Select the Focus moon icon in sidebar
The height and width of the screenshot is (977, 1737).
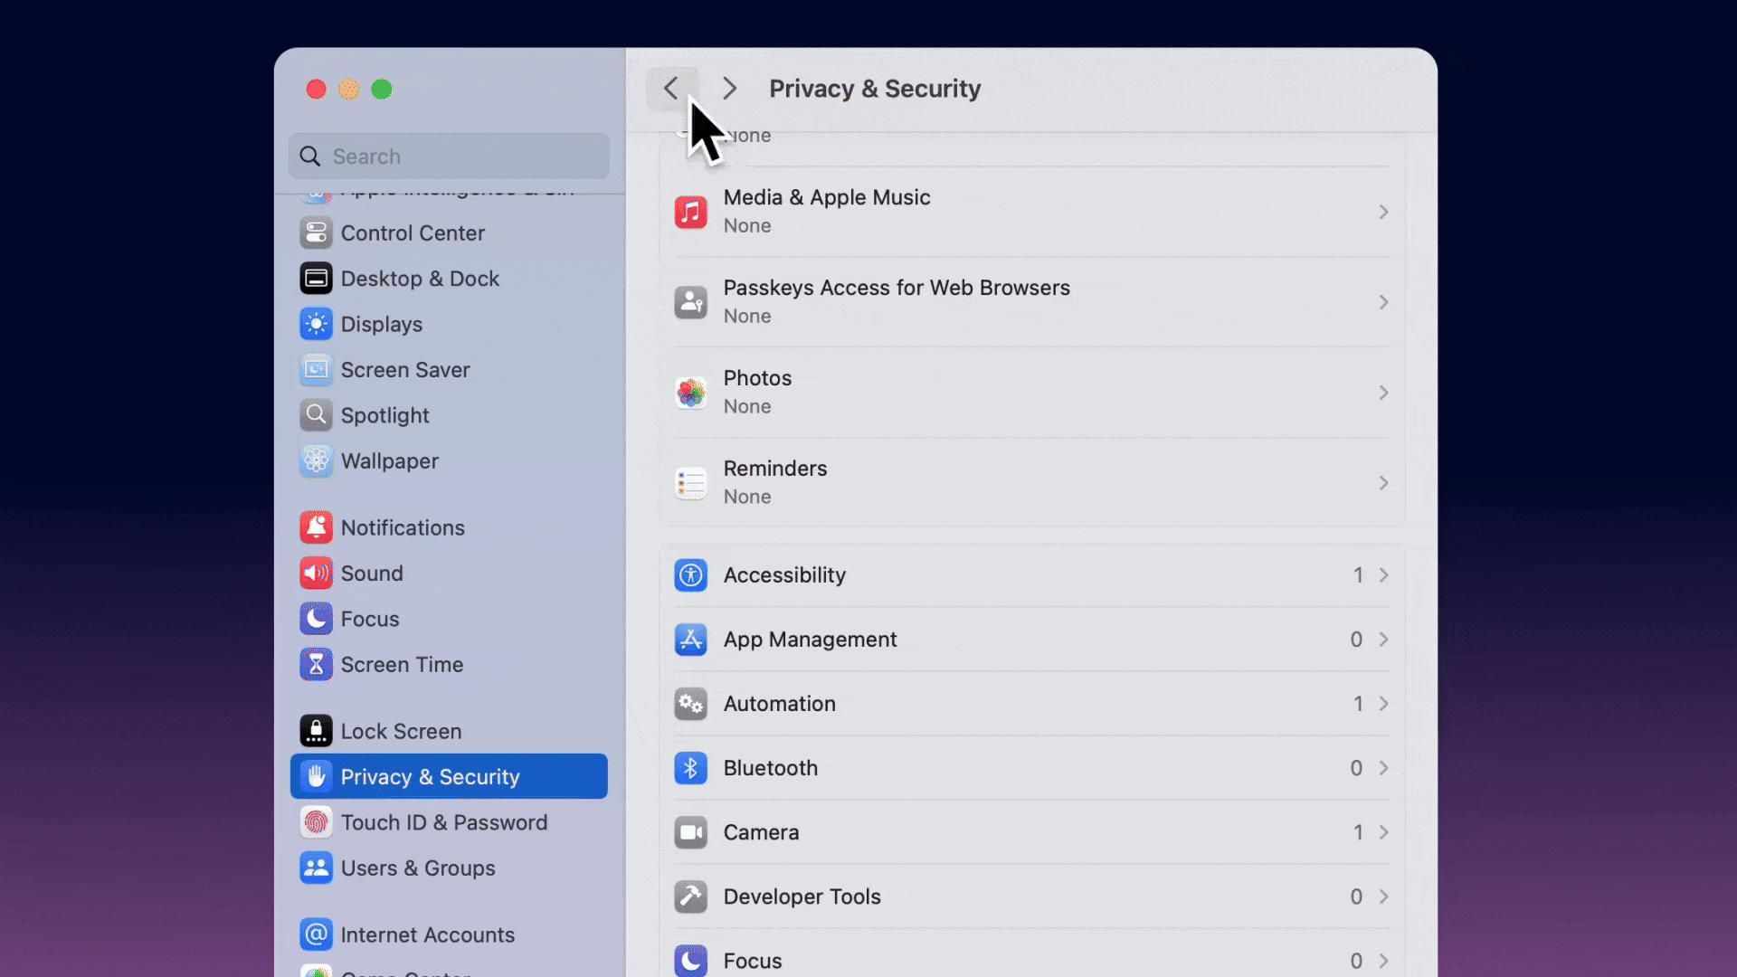coord(316,619)
